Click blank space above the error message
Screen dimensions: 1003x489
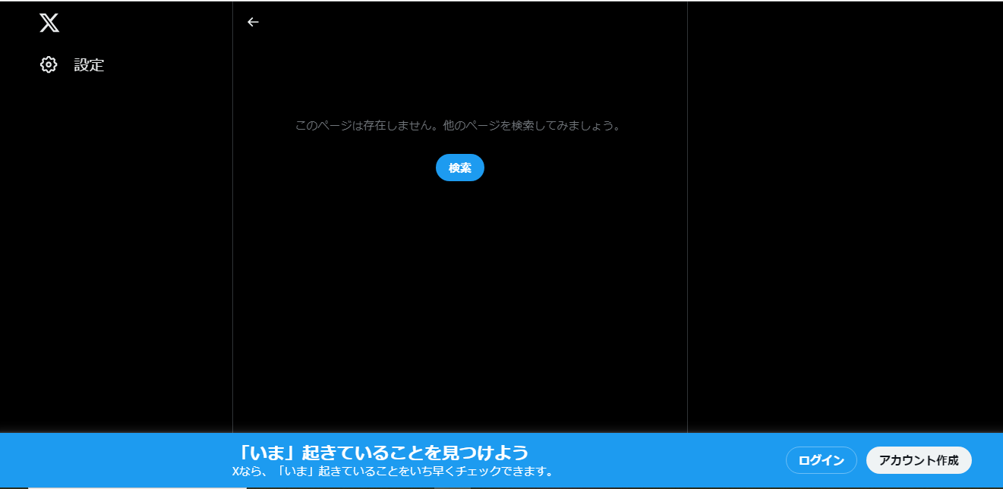click(x=459, y=76)
